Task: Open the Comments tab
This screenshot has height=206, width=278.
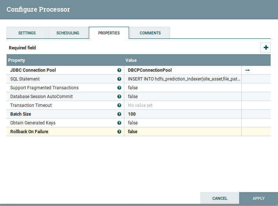Action: (150, 33)
